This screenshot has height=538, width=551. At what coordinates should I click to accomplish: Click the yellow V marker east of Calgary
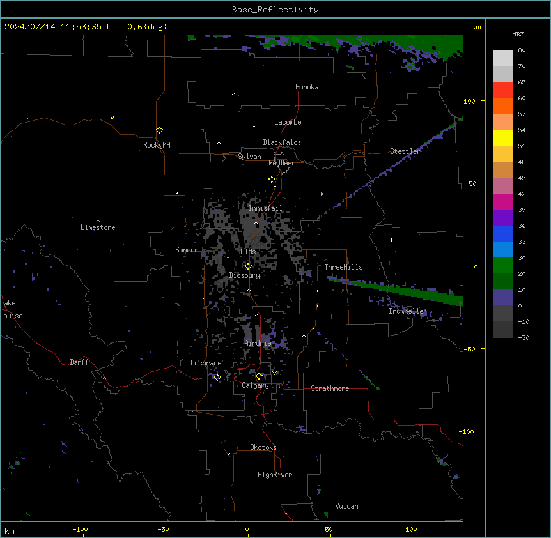274,373
